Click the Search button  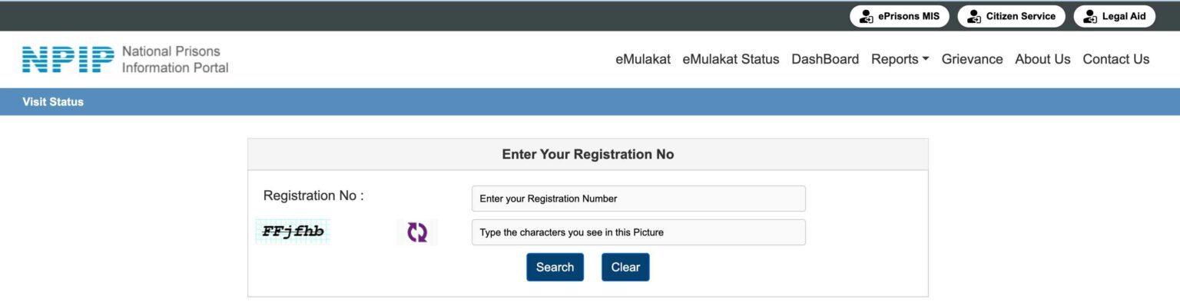pyautogui.click(x=555, y=267)
